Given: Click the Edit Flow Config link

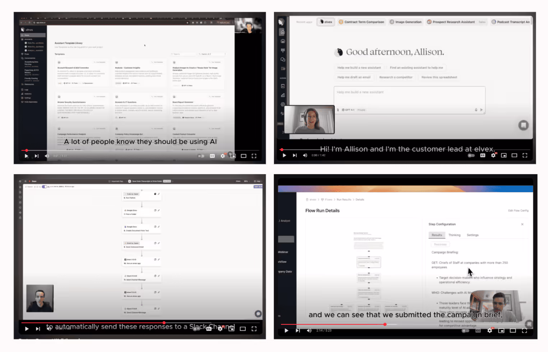Looking at the screenshot, I should coord(518,211).
